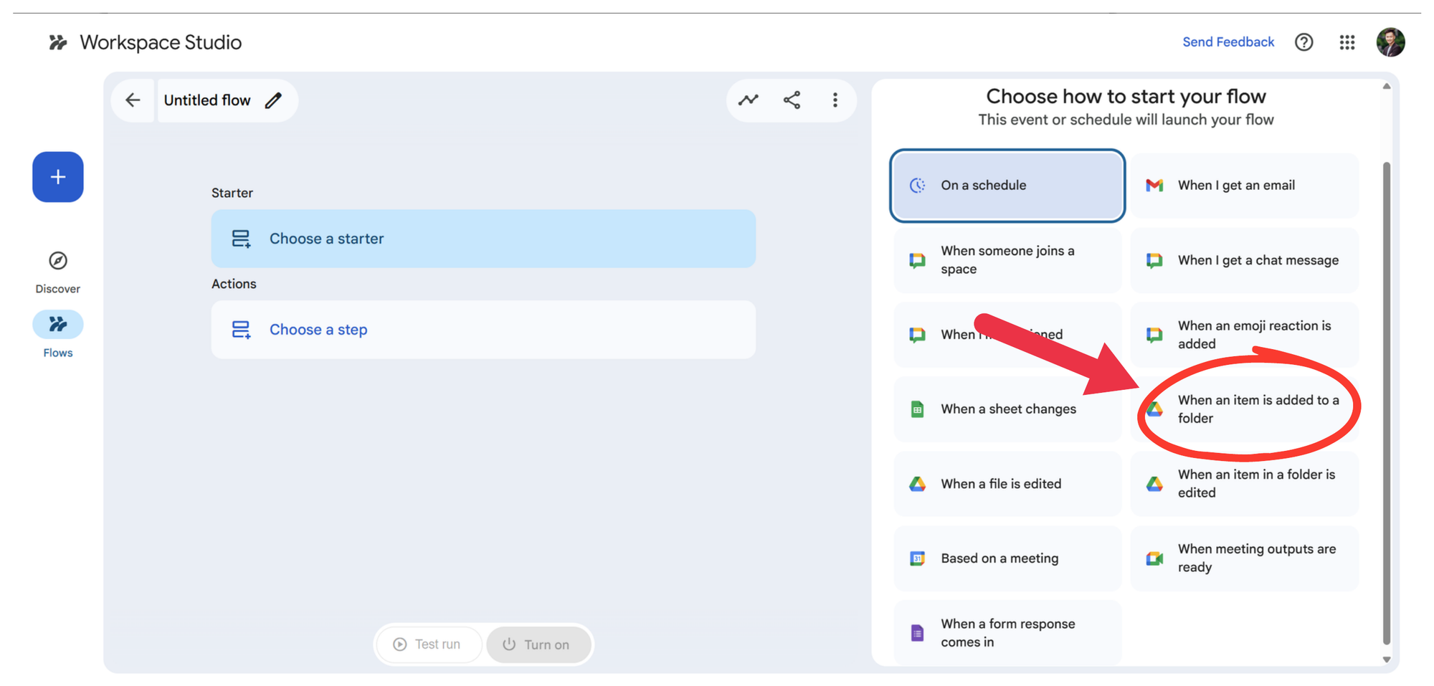
Task: Click the Drive icon beside When a file is edited
Action: coord(917,484)
